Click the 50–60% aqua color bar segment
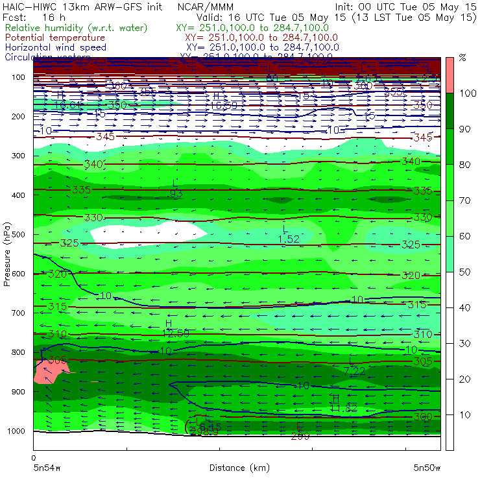Viewport: 480px width, 480px height. point(450,254)
